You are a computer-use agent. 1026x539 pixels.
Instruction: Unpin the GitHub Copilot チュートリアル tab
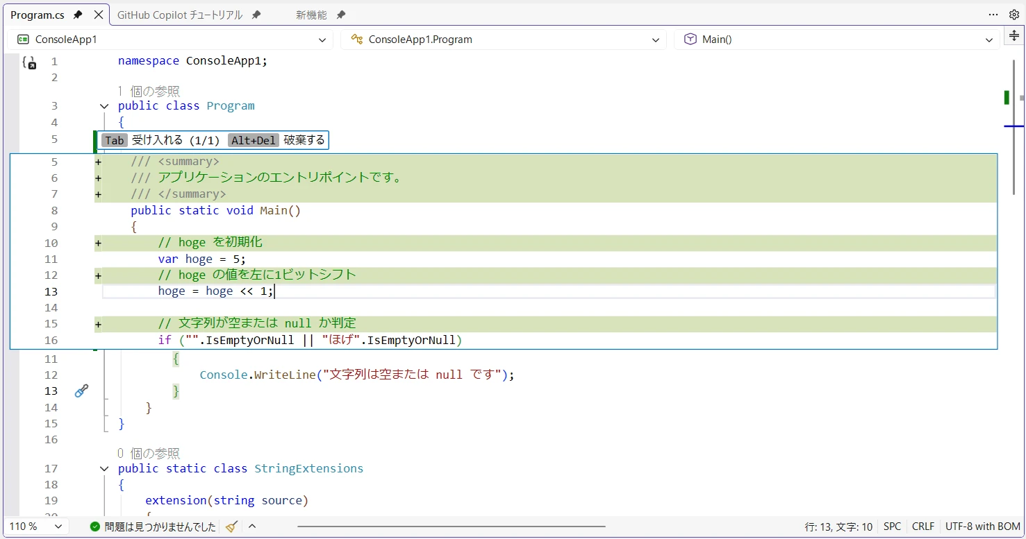(x=256, y=15)
